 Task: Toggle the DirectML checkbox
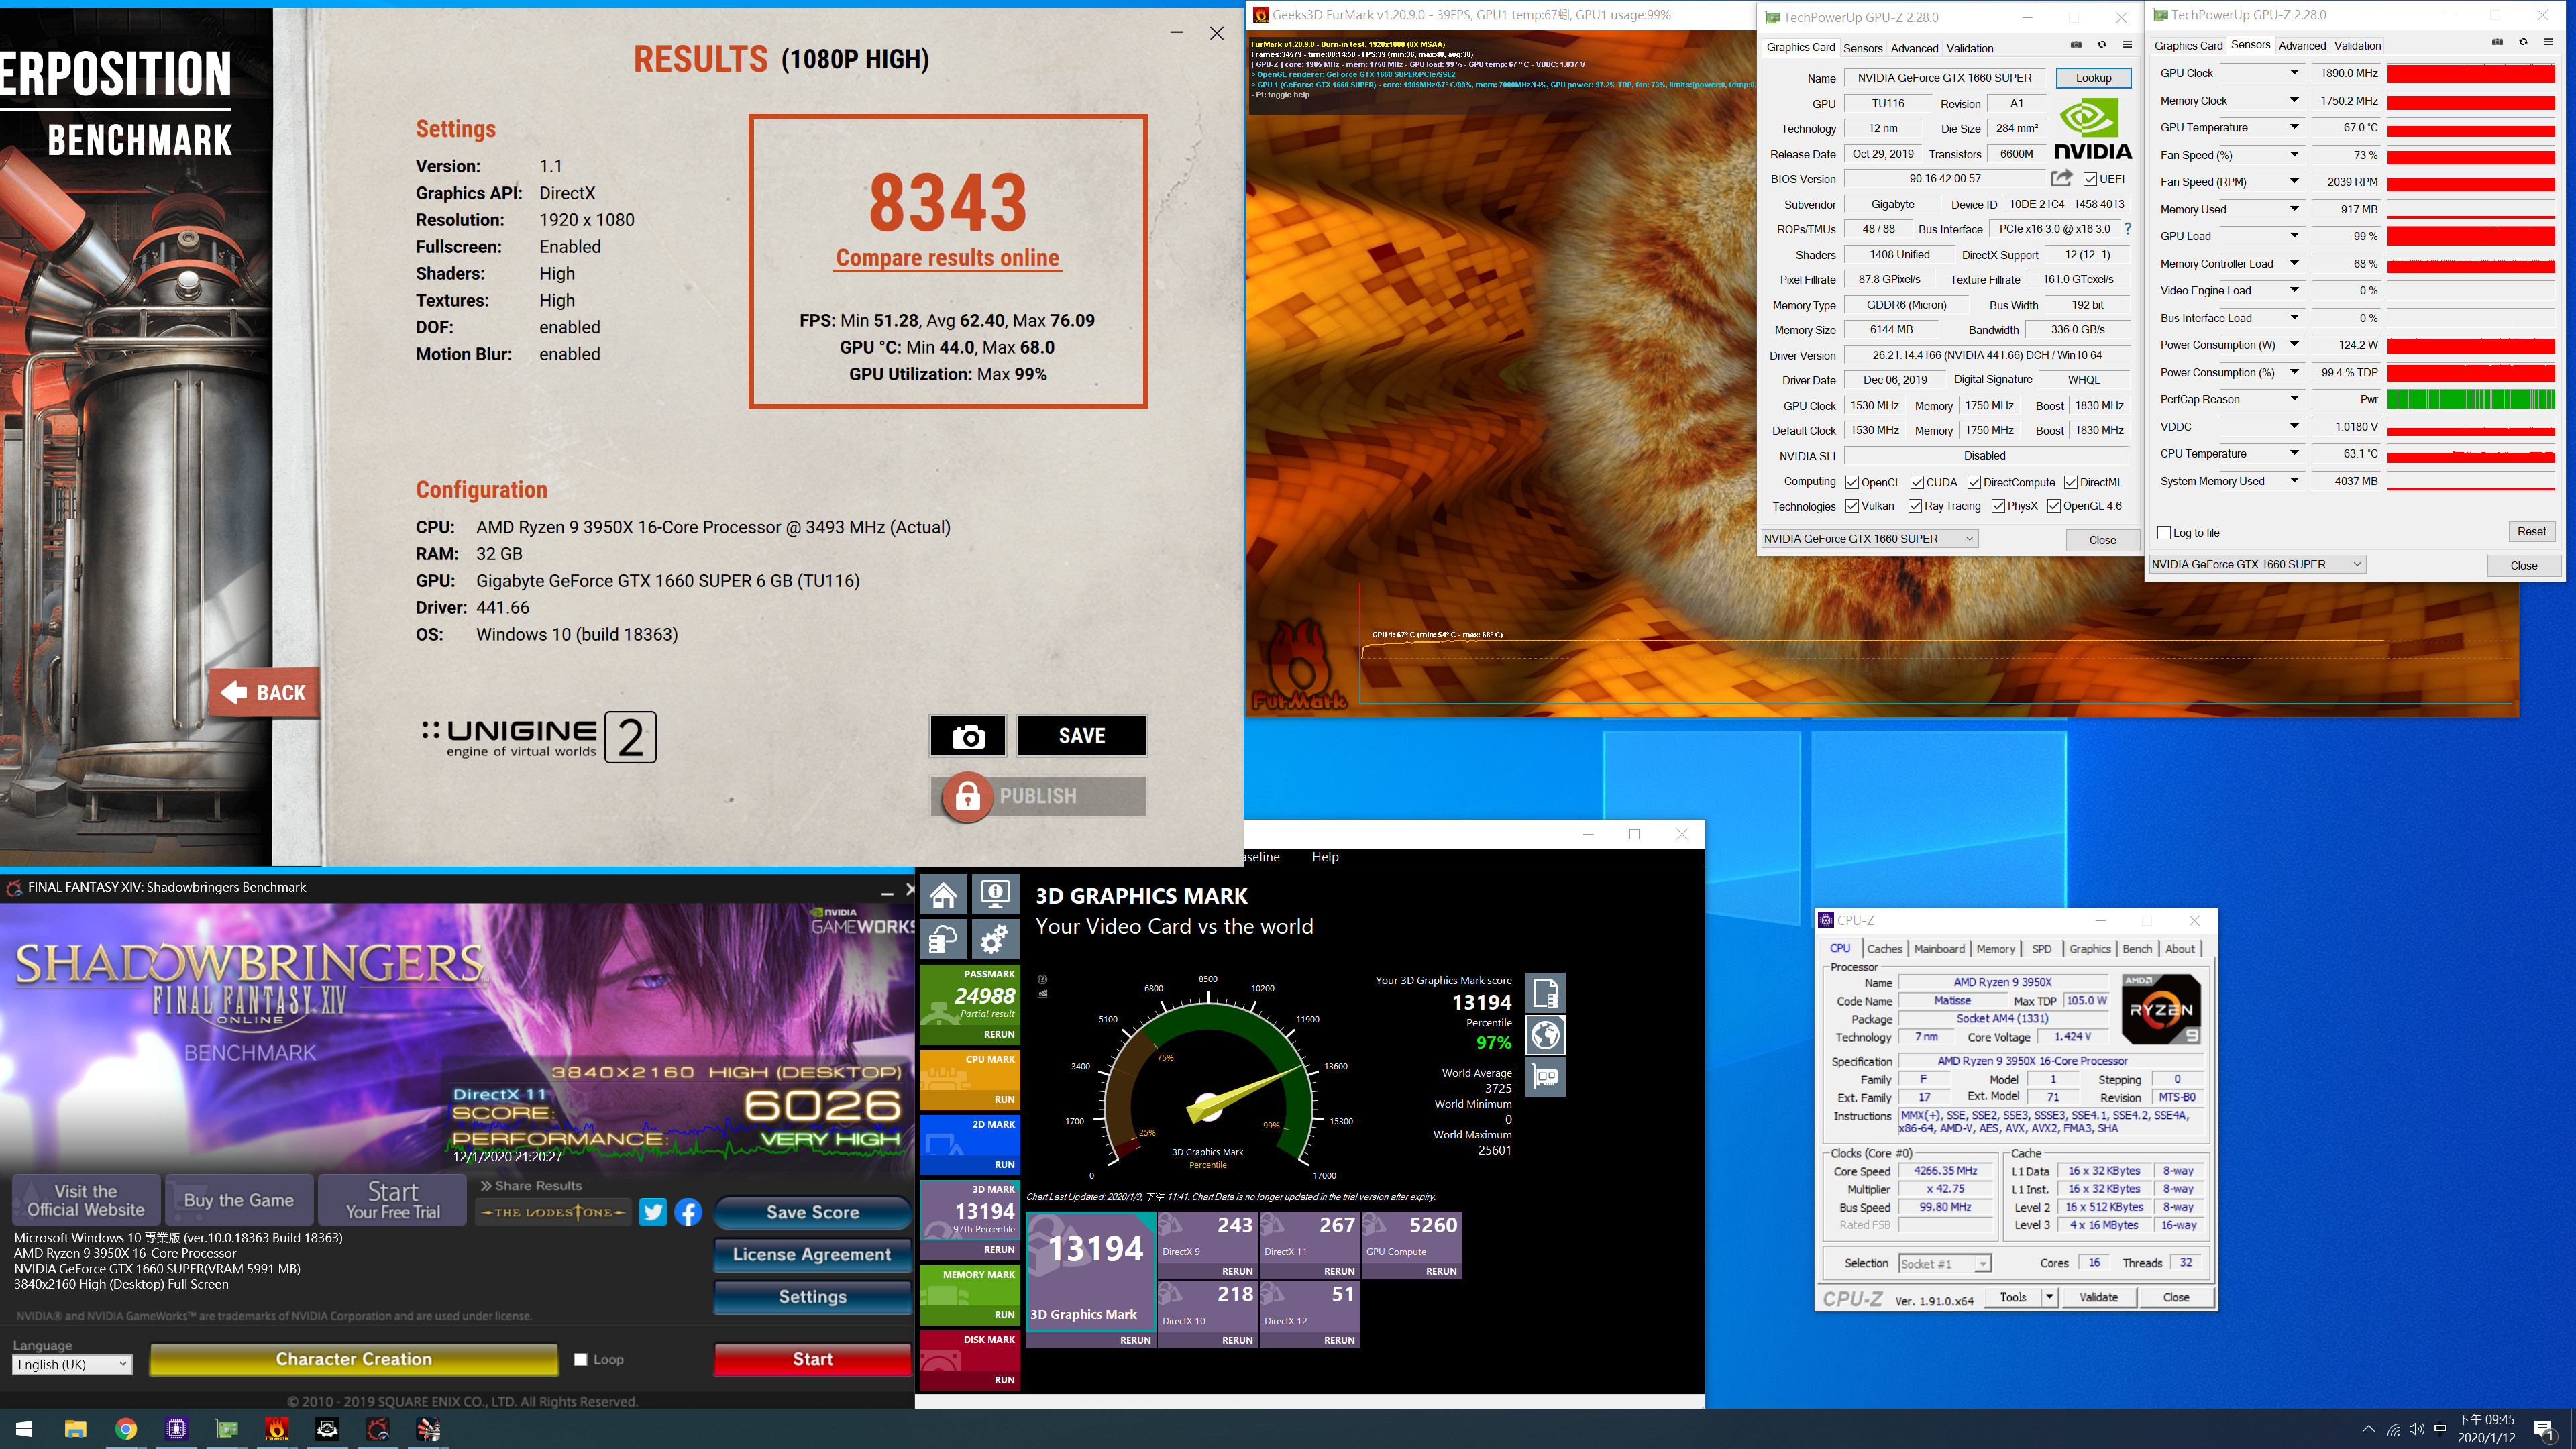click(x=2071, y=482)
